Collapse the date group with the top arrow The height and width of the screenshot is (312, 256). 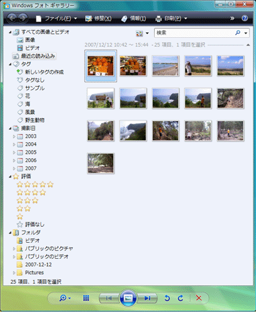(x=248, y=45)
